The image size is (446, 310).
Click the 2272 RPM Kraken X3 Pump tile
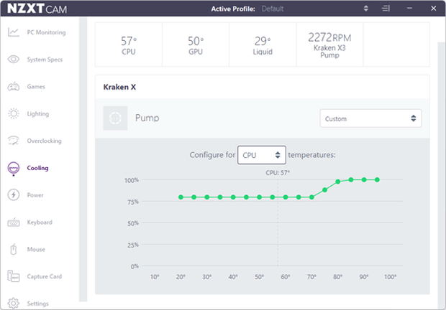tap(330, 44)
